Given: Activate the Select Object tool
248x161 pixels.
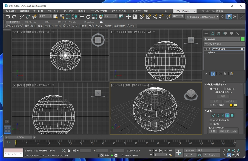Looking at the screenshot, I should click(55, 16).
